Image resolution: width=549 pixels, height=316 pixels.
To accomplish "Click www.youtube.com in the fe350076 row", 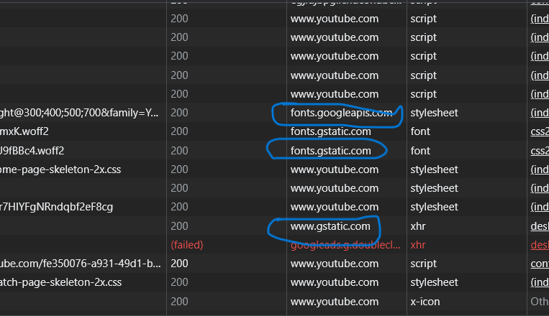I will (335, 264).
